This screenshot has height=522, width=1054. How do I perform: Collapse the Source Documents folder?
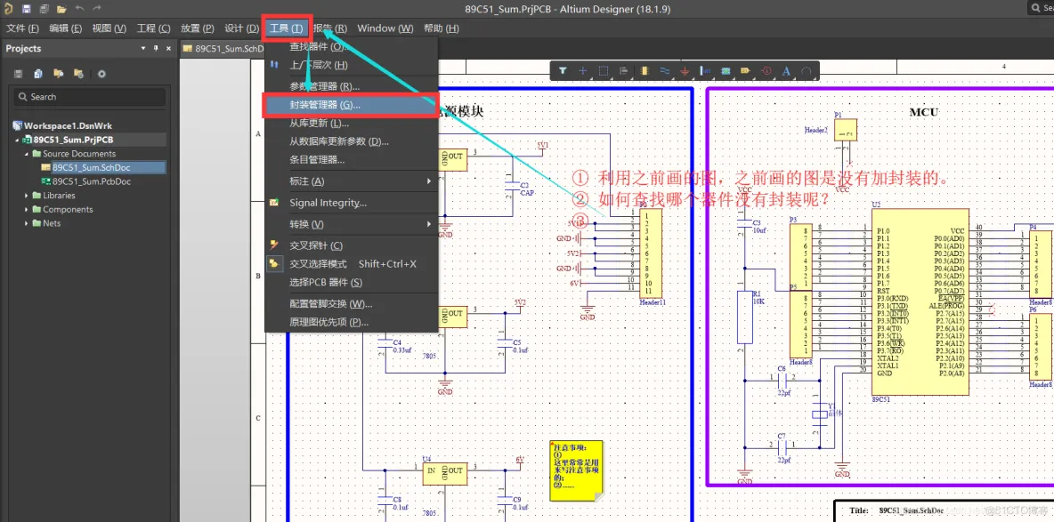click(27, 154)
